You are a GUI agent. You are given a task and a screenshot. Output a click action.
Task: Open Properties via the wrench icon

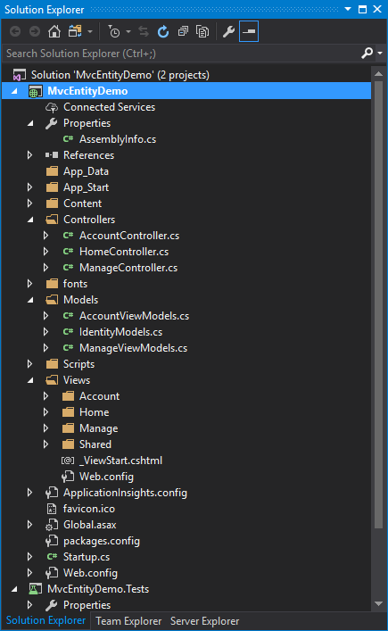click(x=228, y=31)
